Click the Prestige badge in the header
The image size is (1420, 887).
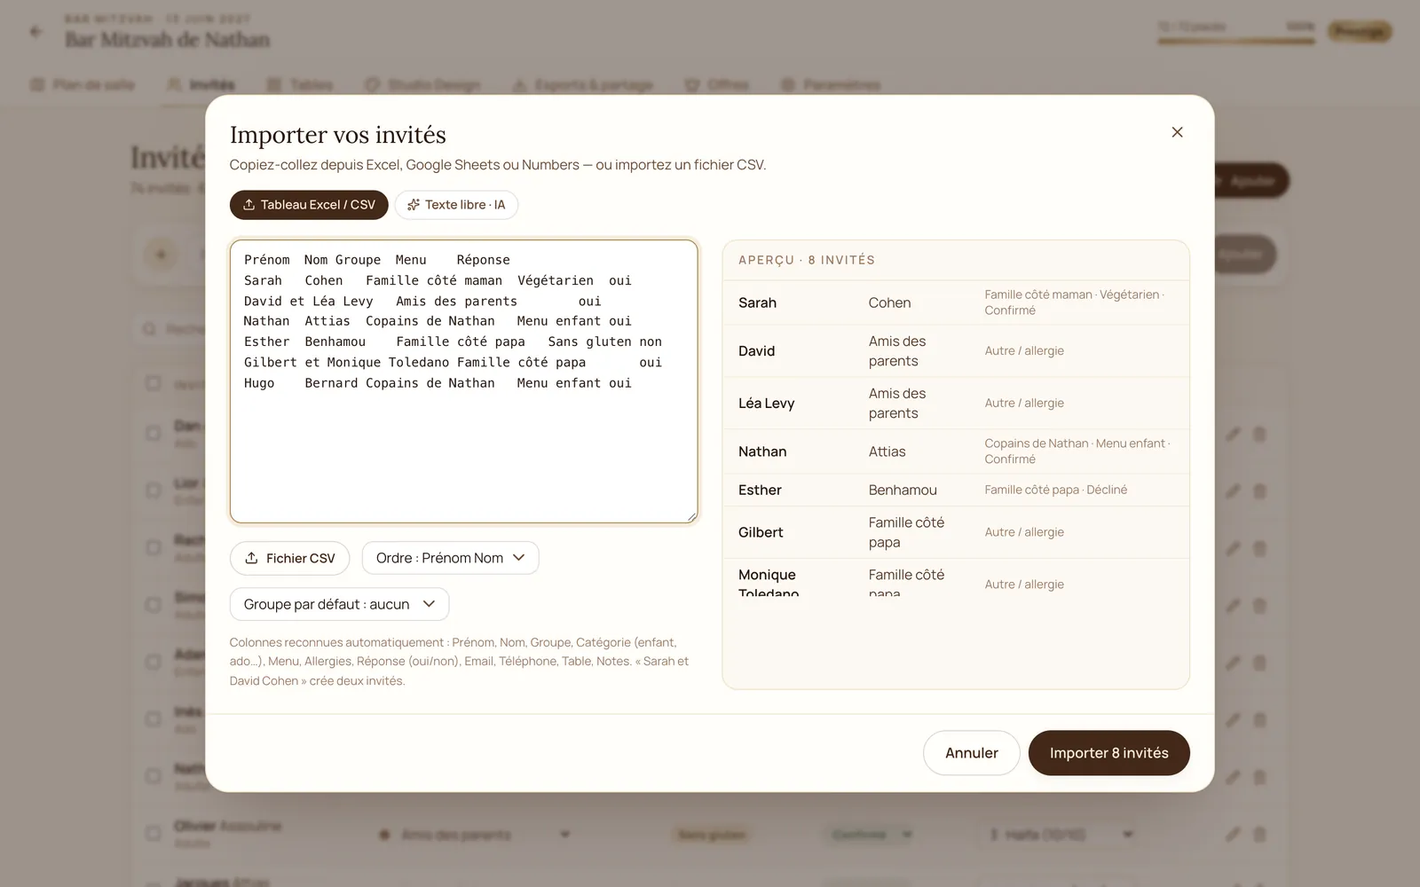pos(1360,32)
